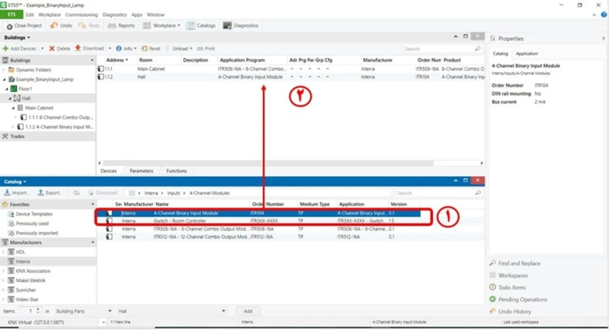This screenshot has width=609, height=332.
Task: Switch to the Parameters tab
Action: [141, 171]
